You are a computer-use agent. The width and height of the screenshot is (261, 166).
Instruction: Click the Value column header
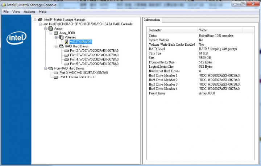tap(220, 30)
